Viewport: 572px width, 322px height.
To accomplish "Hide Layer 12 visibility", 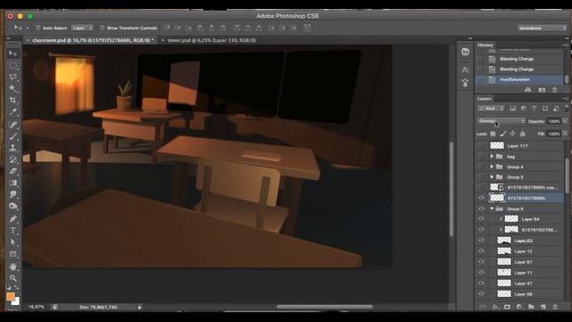I will [x=482, y=250].
